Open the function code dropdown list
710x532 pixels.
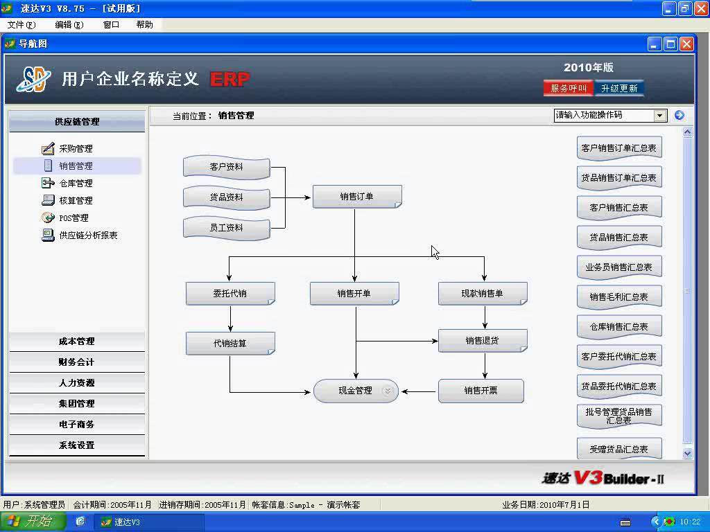[x=659, y=115]
